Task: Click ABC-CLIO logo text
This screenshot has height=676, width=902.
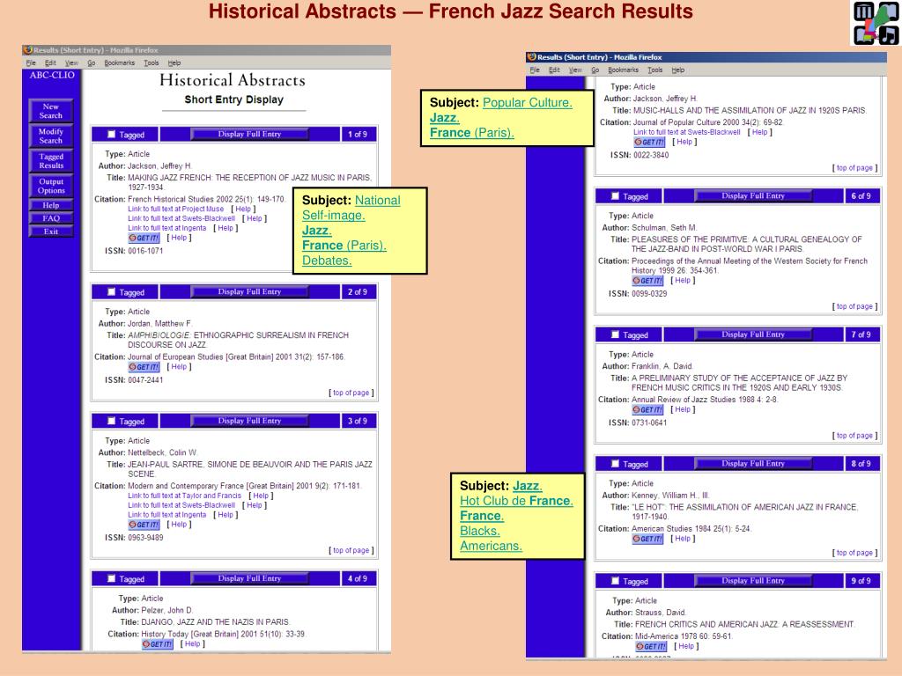Action: 52,76
